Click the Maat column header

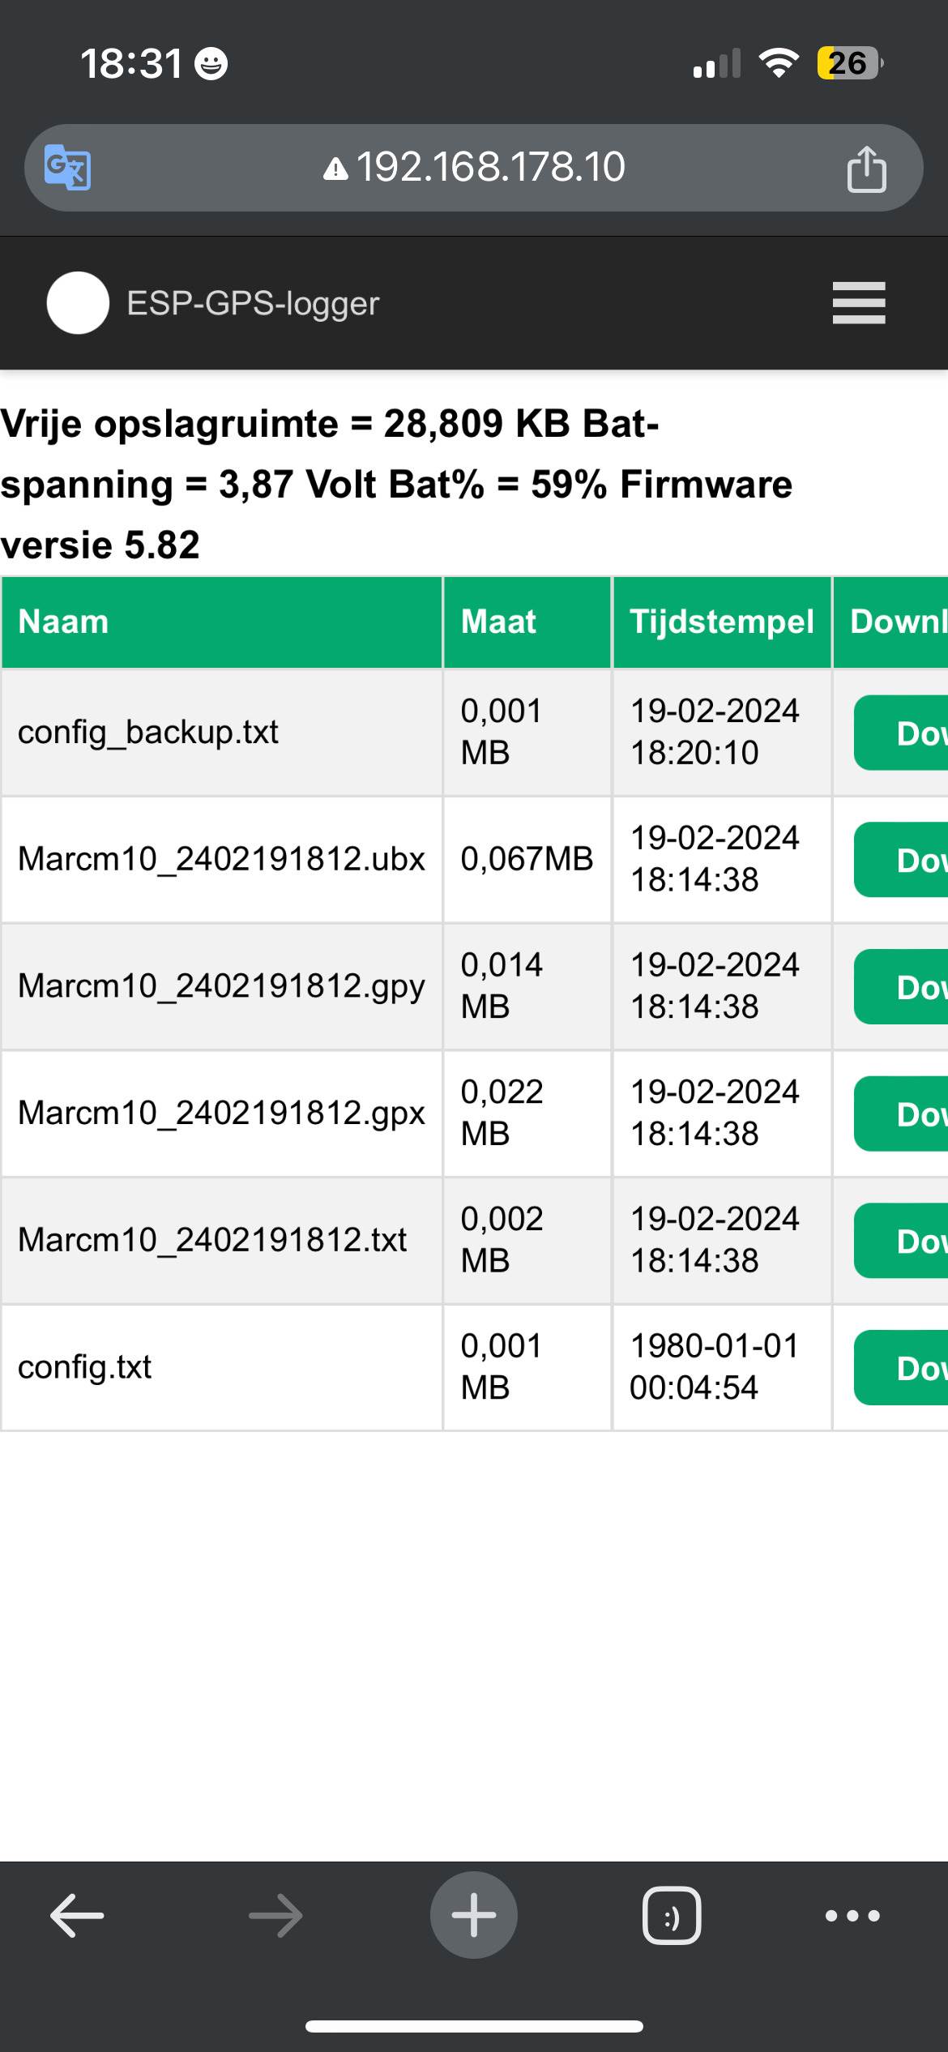(x=498, y=622)
